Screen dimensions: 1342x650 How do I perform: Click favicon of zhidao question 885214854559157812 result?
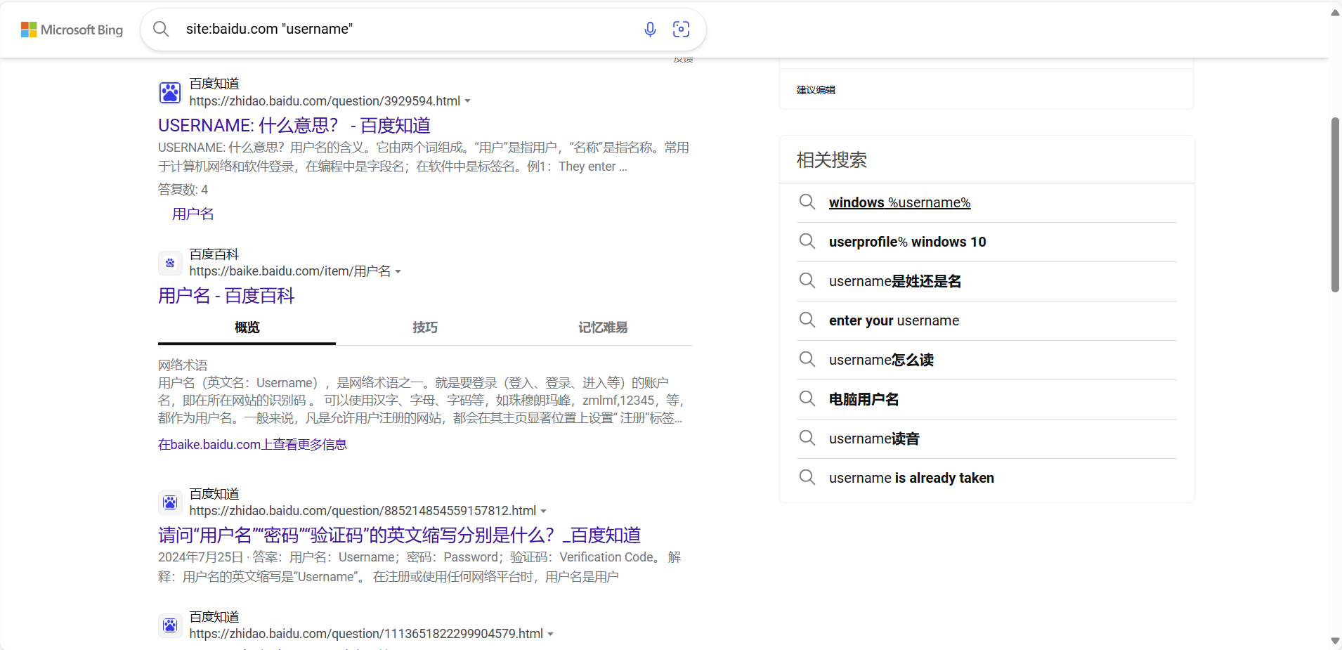[170, 502]
